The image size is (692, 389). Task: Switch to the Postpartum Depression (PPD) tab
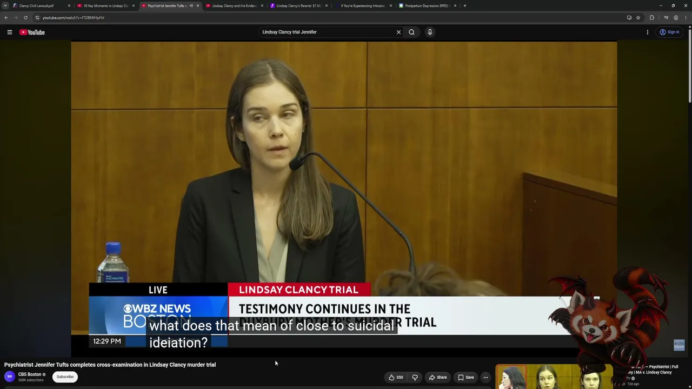pyautogui.click(x=427, y=5)
